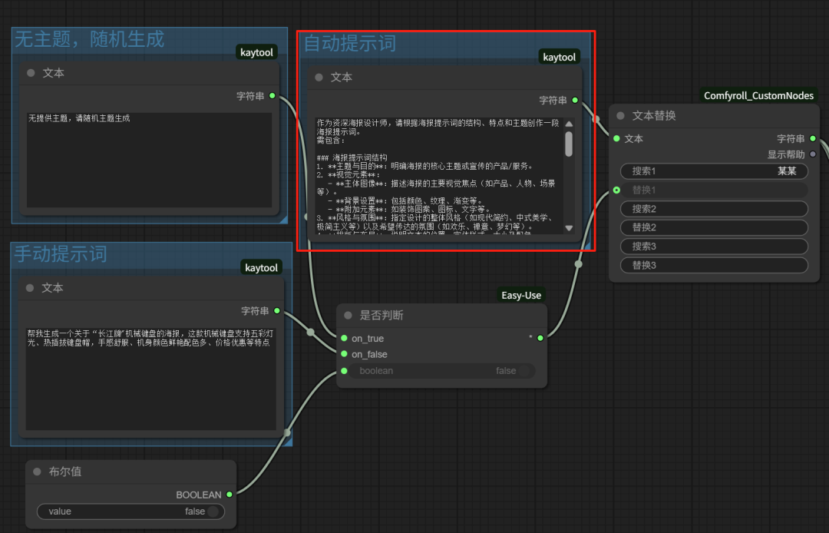The width and height of the screenshot is (829, 533).
Task: Click the 替换3 field
Action: point(714,265)
